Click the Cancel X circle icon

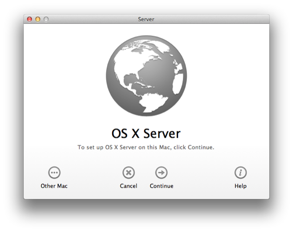click(x=129, y=172)
